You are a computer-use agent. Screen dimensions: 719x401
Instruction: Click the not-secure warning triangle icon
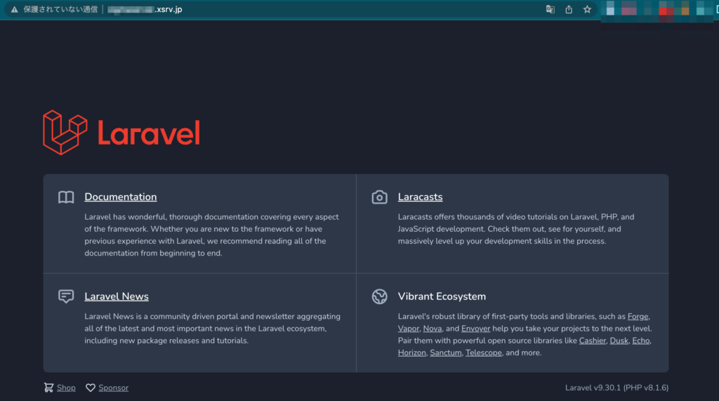coord(15,9)
